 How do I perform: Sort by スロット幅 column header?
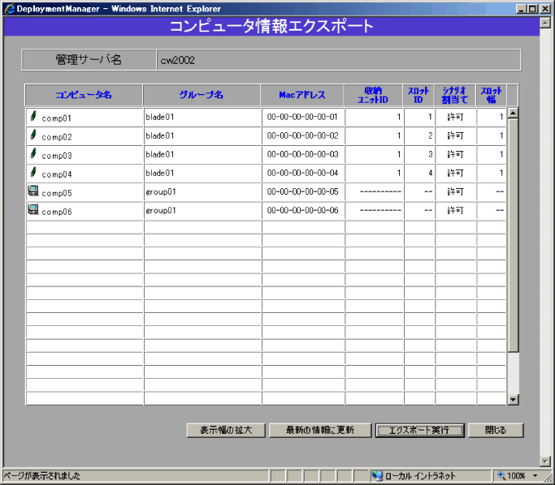[492, 95]
